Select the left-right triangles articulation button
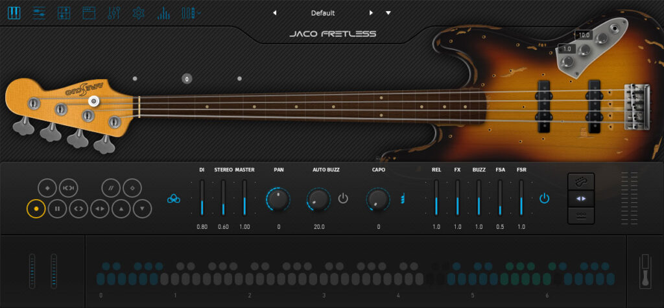664x308 pixels. pyautogui.click(x=100, y=208)
